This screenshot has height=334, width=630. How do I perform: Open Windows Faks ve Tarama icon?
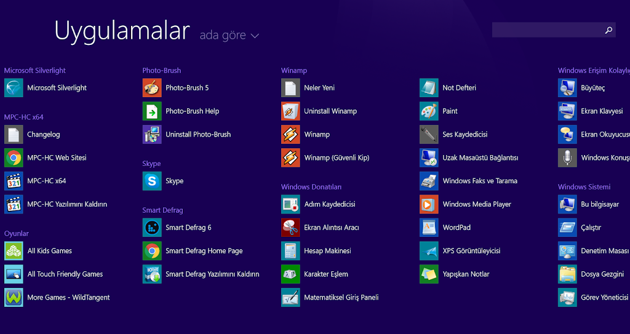click(x=429, y=181)
